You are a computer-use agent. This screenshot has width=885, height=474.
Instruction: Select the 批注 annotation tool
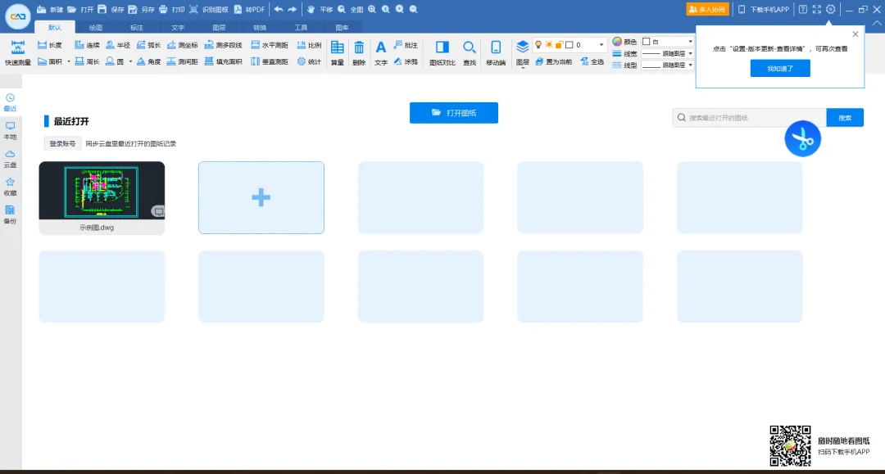[x=406, y=45]
